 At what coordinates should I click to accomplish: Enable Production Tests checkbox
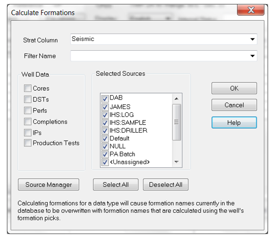coord(28,143)
